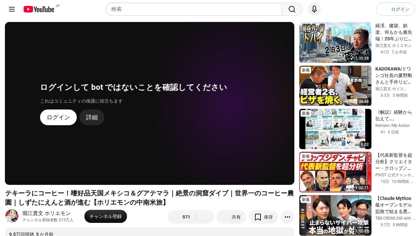The image size is (420, 236).
Task: Click the ログインして bot ではないことを確認してください message
Action: (134, 87)
